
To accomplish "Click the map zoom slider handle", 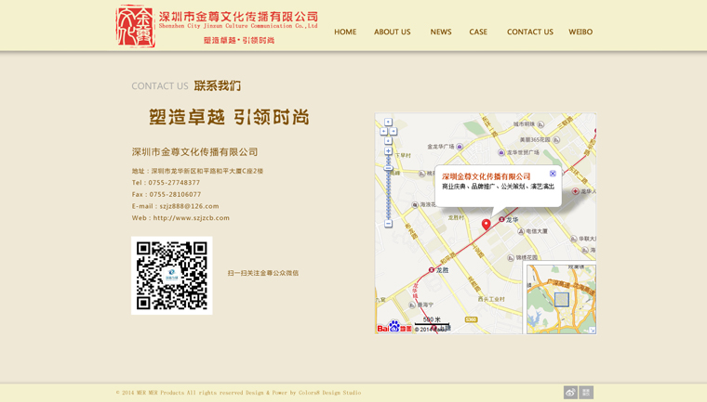I will [388, 168].
